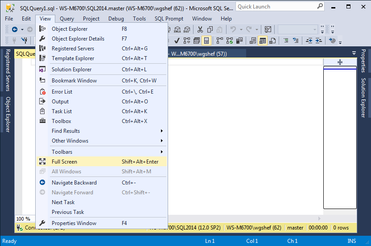Switch the Results to Text option
371x246 pixels.
[253, 41]
